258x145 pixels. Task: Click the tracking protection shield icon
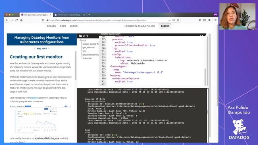coord(43,20)
